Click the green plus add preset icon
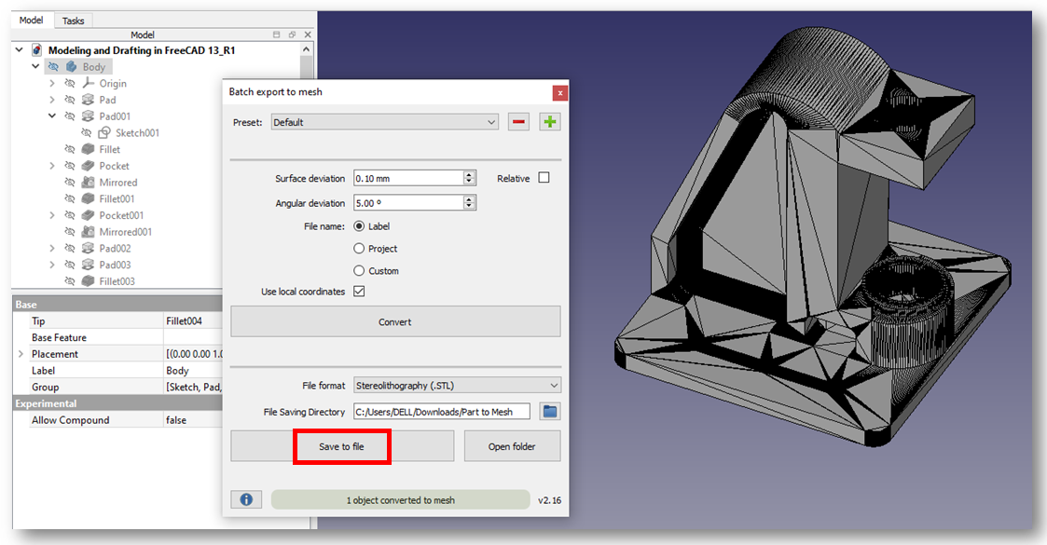The height and width of the screenshot is (545, 1047). click(x=550, y=122)
